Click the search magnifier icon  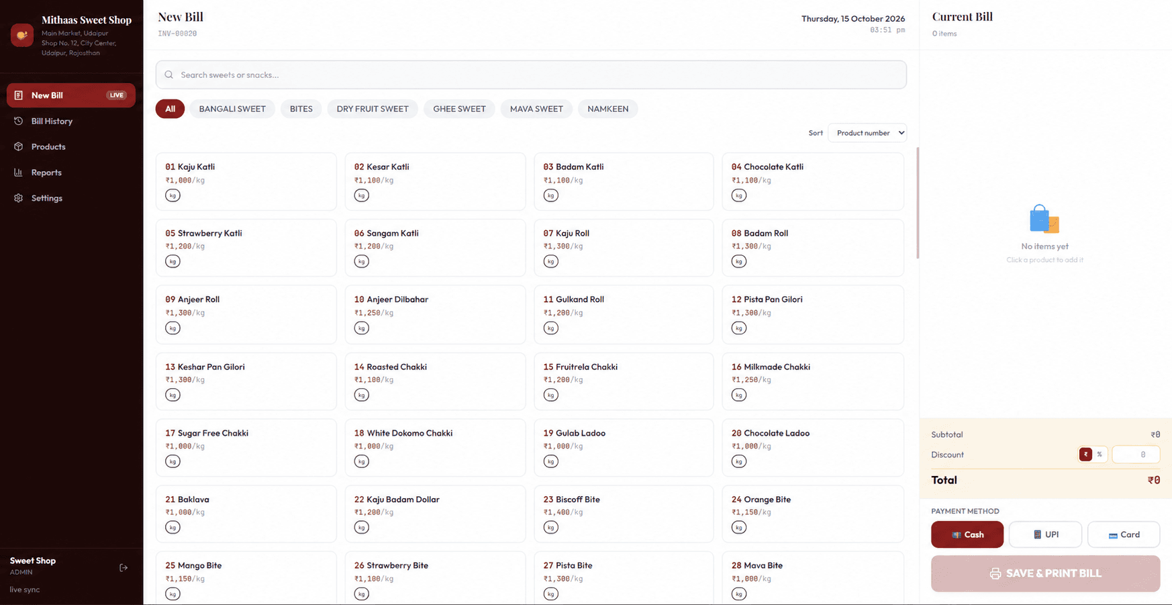169,75
